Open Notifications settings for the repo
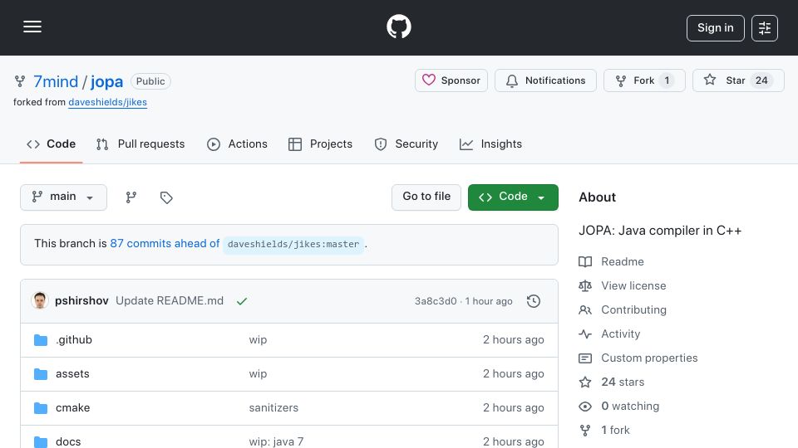This screenshot has height=448, width=798. pos(545,80)
